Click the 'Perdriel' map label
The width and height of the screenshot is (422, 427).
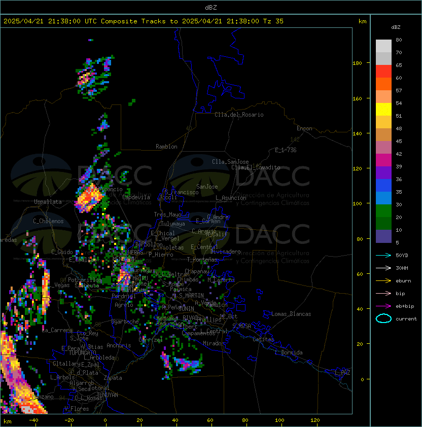[124, 296]
